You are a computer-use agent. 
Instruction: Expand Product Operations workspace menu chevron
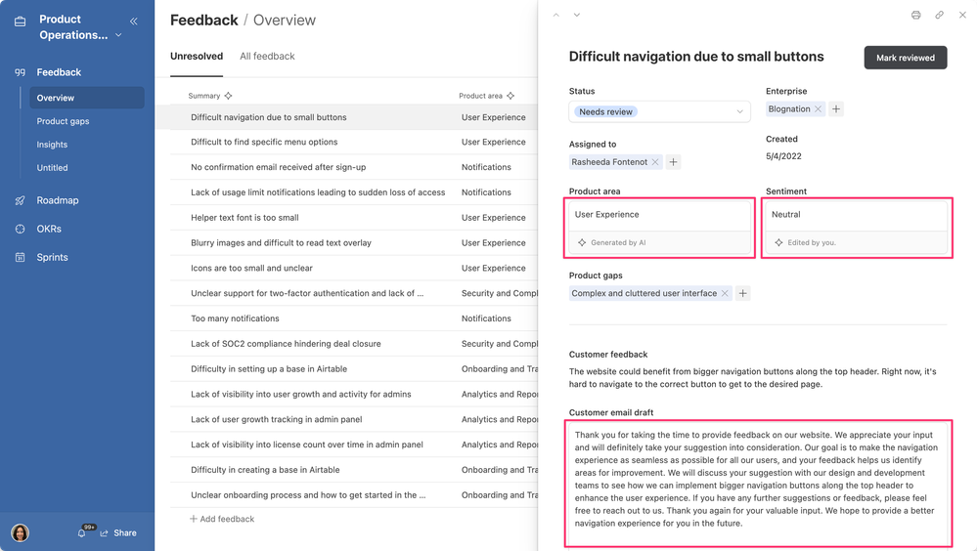click(x=118, y=35)
